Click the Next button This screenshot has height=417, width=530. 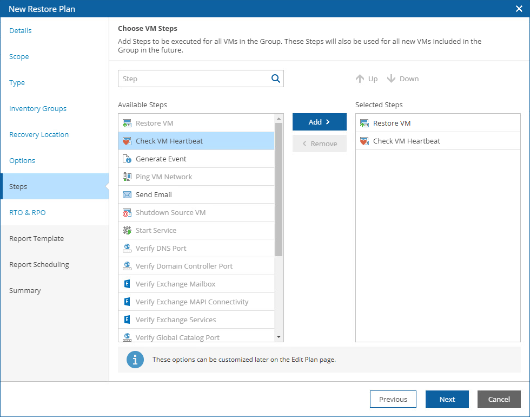(x=447, y=399)
